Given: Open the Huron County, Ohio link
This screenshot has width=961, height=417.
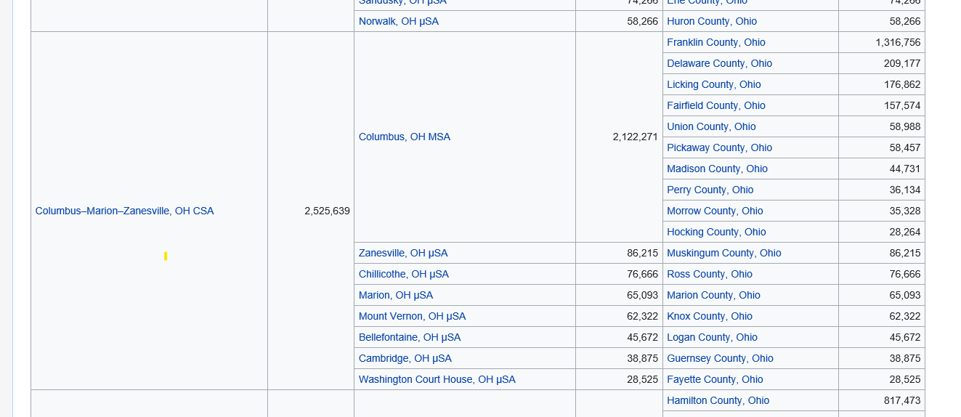Looking at the screenshot, I should click(x=712, y=21).
